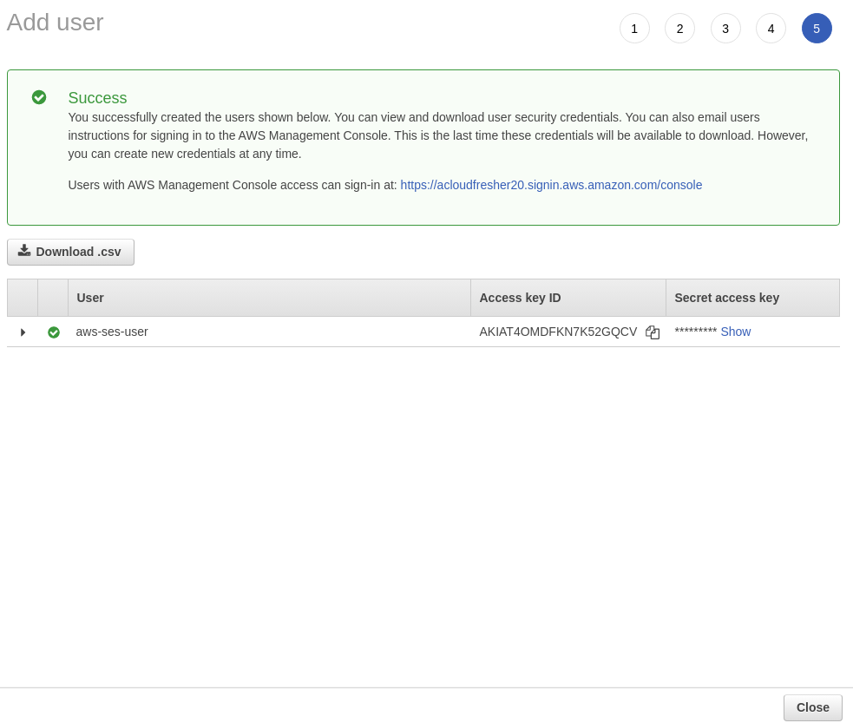Open step 4 of Add user
Screen dimensions: 853x723
pyautogui.click(x=771, y=29)
